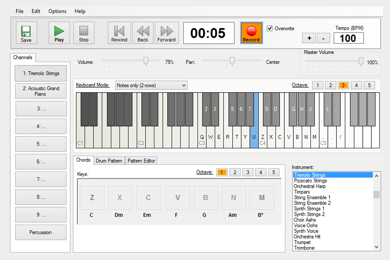Stop playback with the Stop button
This screenshot has width=390, height=260.
(84, 33)
